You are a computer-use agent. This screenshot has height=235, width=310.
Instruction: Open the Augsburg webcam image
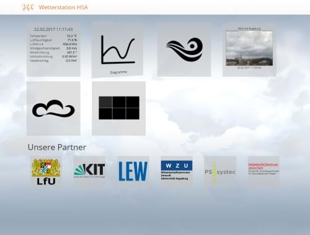pyautogui.click(x=249, y=48)
